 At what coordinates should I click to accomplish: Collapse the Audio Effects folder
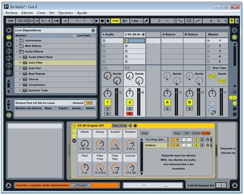[x=17, y=52]
